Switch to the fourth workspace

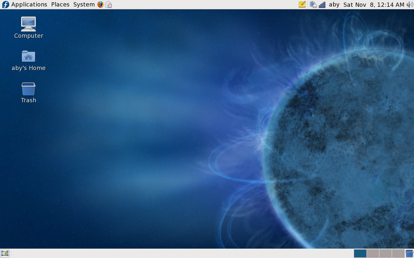[398, 253]
